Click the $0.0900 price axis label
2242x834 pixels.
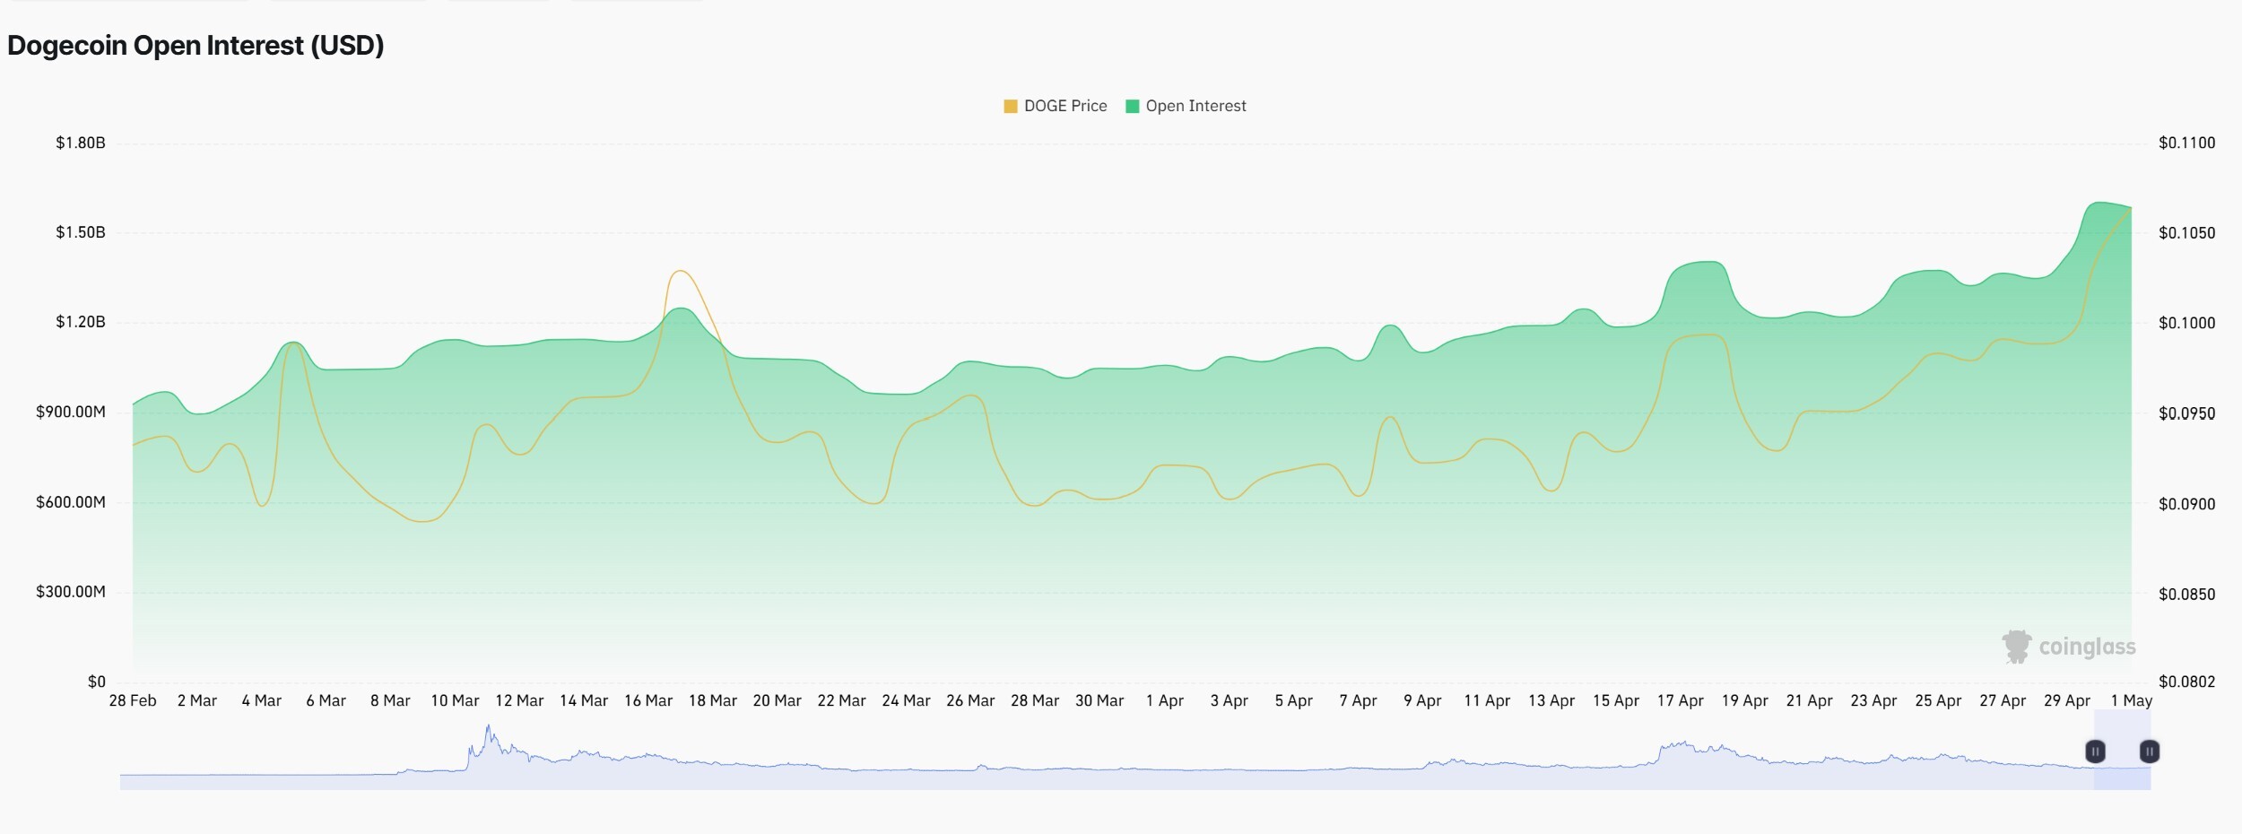(2186, 504)
